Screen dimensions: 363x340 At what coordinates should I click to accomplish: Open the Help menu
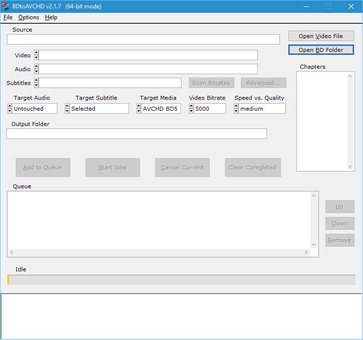[51, 17]
